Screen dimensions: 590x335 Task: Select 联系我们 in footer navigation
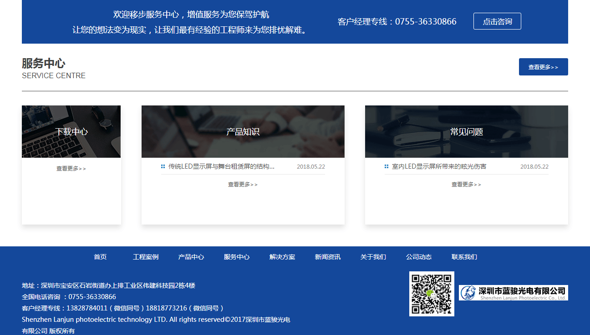point(464,257)
